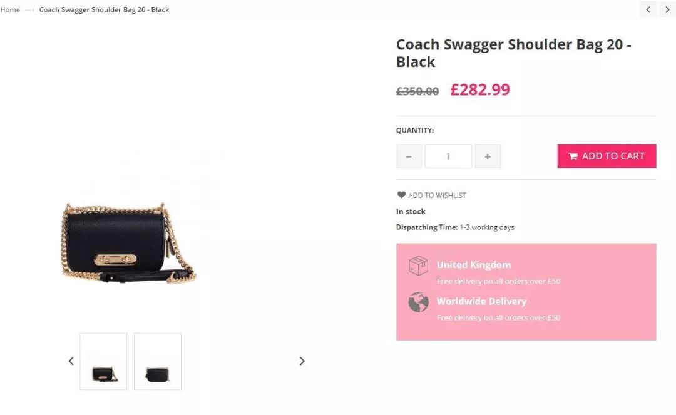Go to previous product arrow
676x415 pixels.
coord(648,9)
